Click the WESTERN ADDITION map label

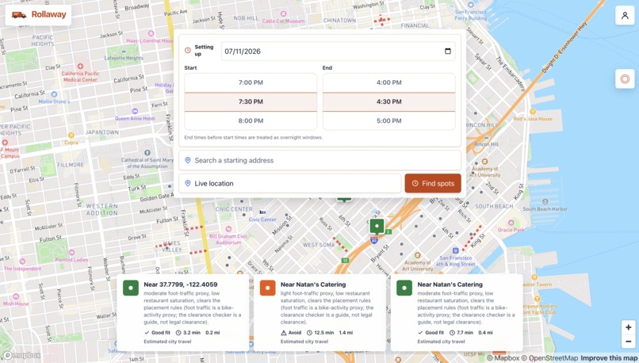102,209
